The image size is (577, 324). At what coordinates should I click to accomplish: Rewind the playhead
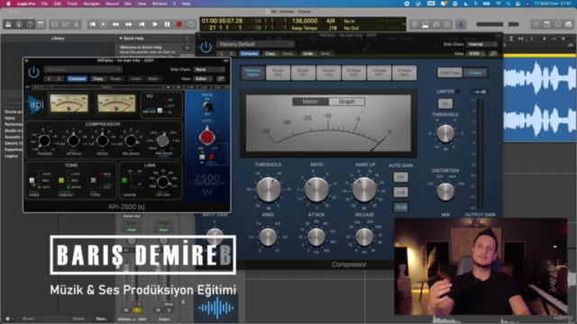click(x=115, y=24)
